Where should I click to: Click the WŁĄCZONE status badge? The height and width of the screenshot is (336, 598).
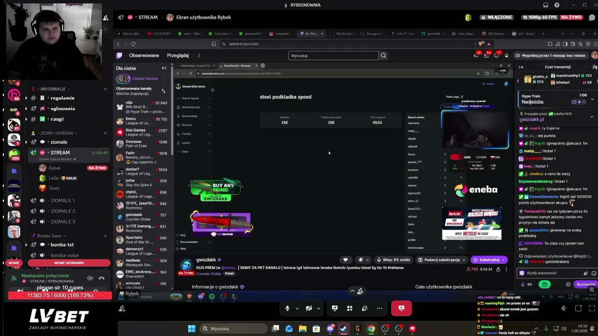coord(496,17)
